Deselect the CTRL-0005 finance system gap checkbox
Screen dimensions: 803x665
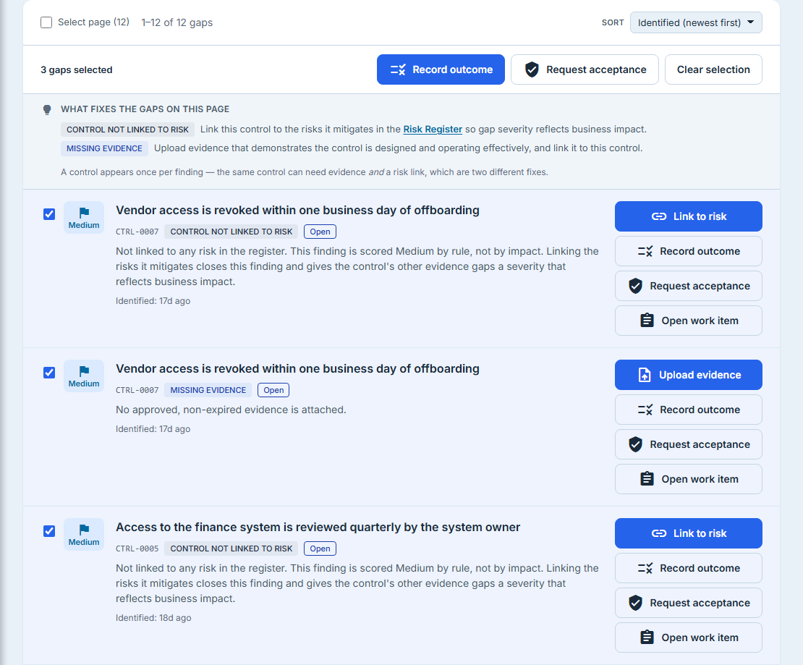point(49,531)
